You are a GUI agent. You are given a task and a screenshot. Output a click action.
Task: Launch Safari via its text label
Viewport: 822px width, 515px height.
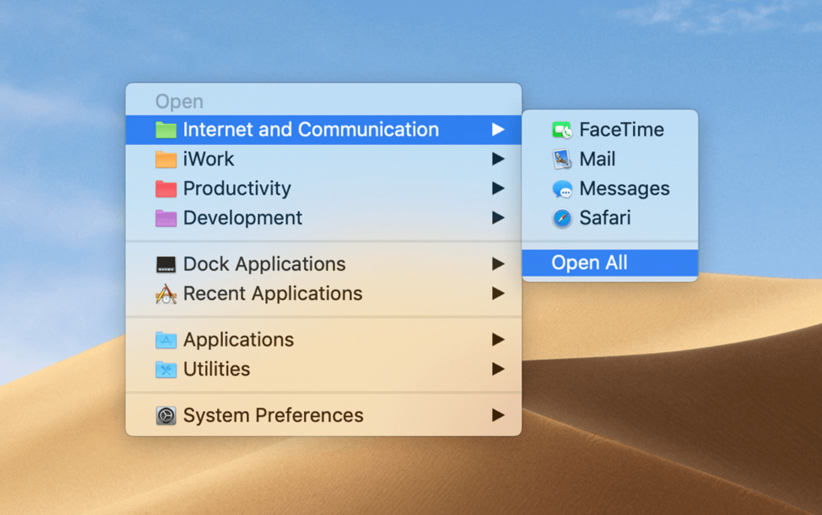tap(605, 218)
